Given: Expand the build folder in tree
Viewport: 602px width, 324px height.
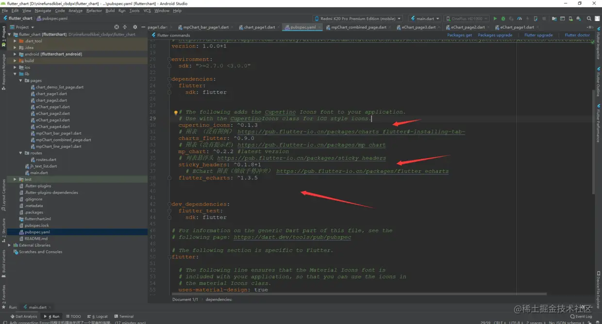Looking at the screenshot, I should tap(15, 61).
